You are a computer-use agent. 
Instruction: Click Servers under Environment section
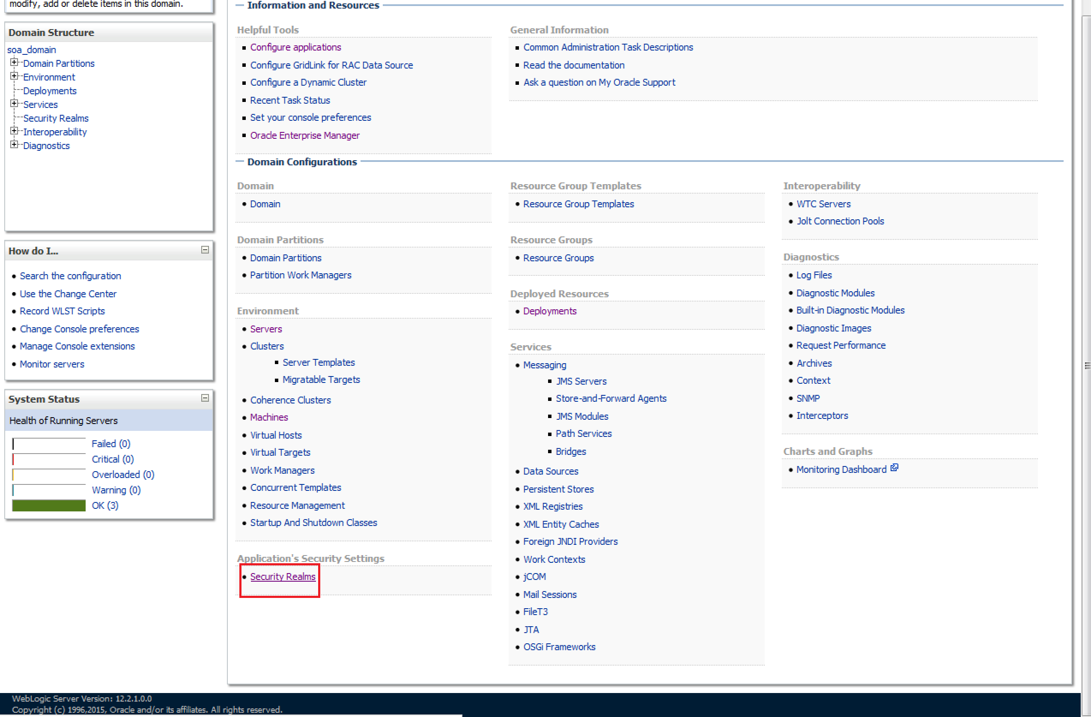[x=266, y=329]
